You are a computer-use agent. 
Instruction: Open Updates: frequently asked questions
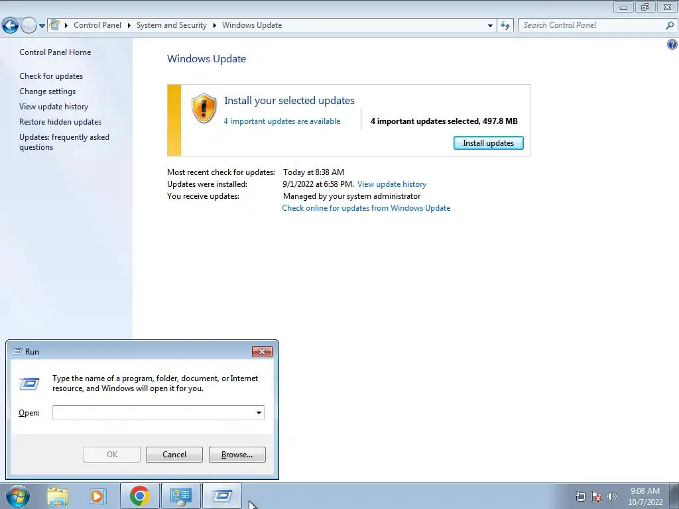64,142
